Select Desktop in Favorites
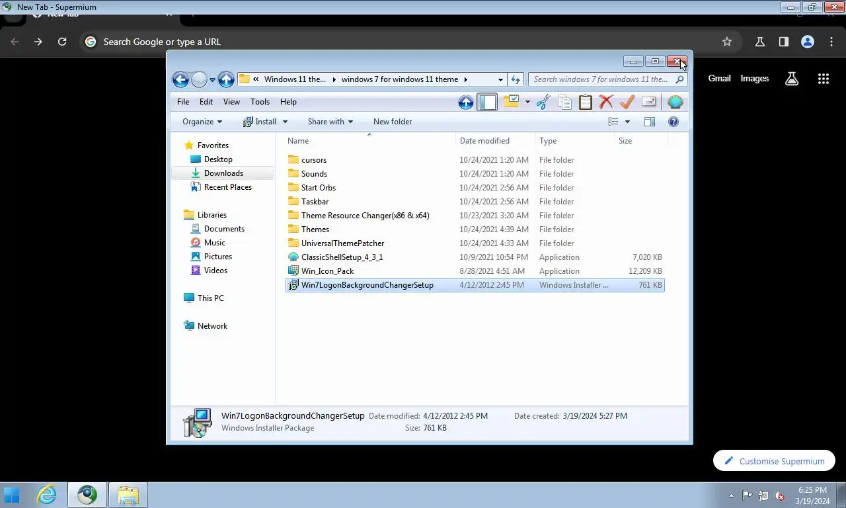 pyautogui.click(x=218, y=159)
